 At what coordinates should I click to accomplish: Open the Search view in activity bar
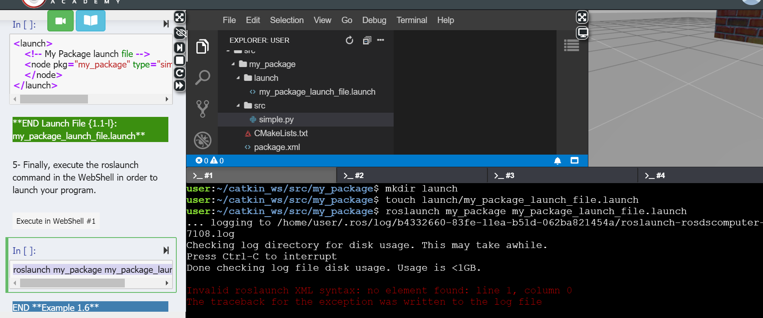[203, 77]
